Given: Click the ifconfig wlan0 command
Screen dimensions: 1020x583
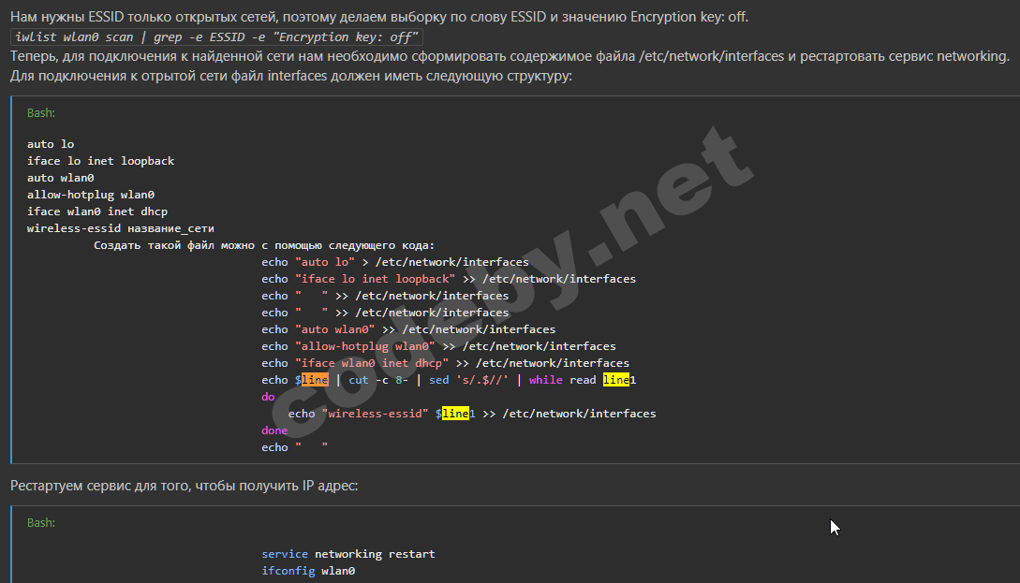Looking at the screenshot, I should (308, 571).
